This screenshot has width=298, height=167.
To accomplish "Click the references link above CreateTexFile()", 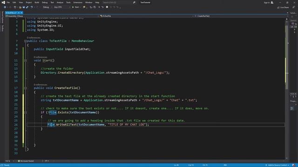I will pyautogui.click(x=41, y=84).
